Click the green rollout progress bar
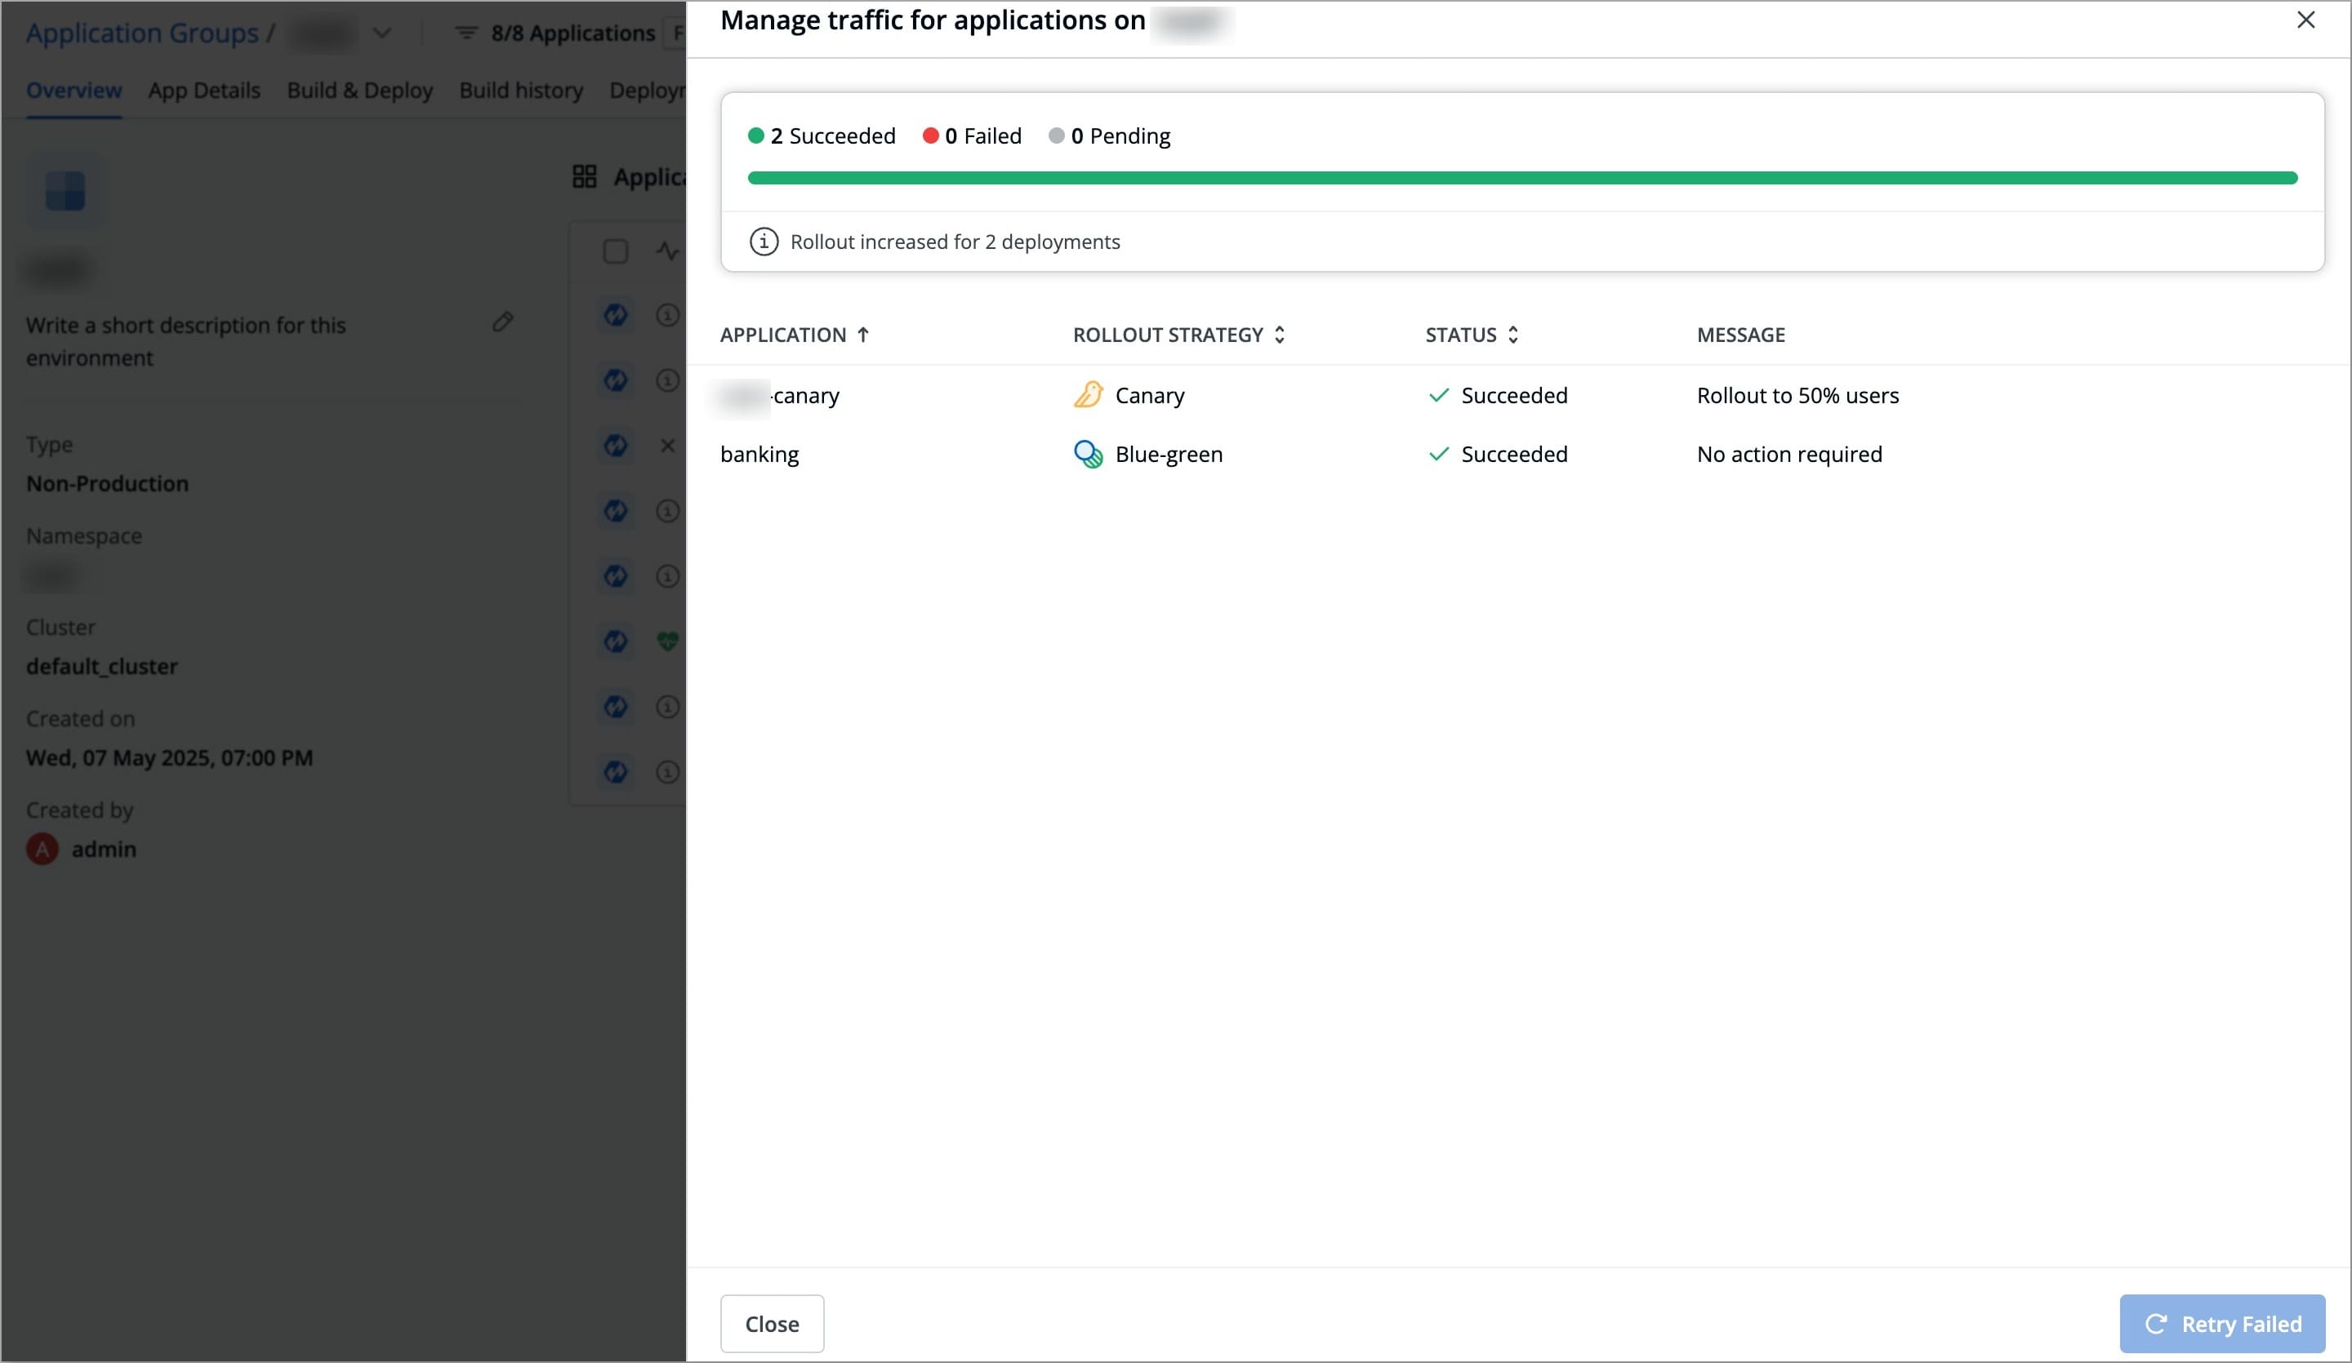 [x=1521, y=178]
